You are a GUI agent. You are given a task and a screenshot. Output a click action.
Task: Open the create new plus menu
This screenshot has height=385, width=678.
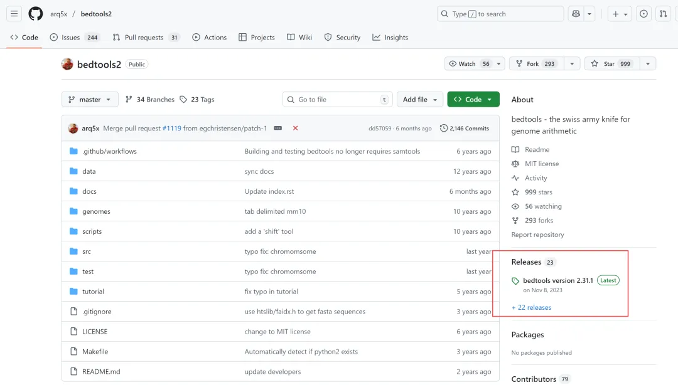pos(620,14)
